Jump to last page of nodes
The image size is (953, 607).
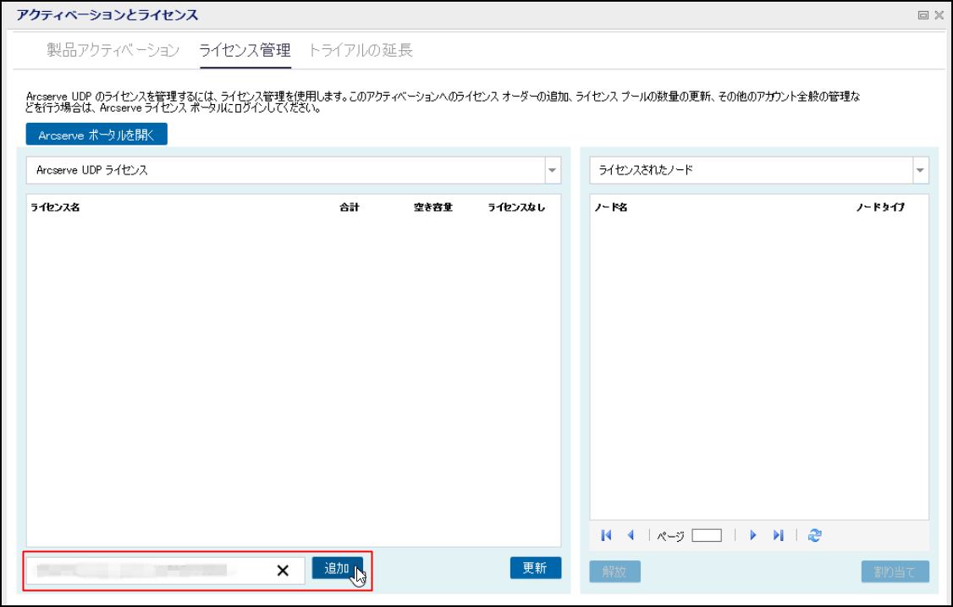(x=778, y=535)
